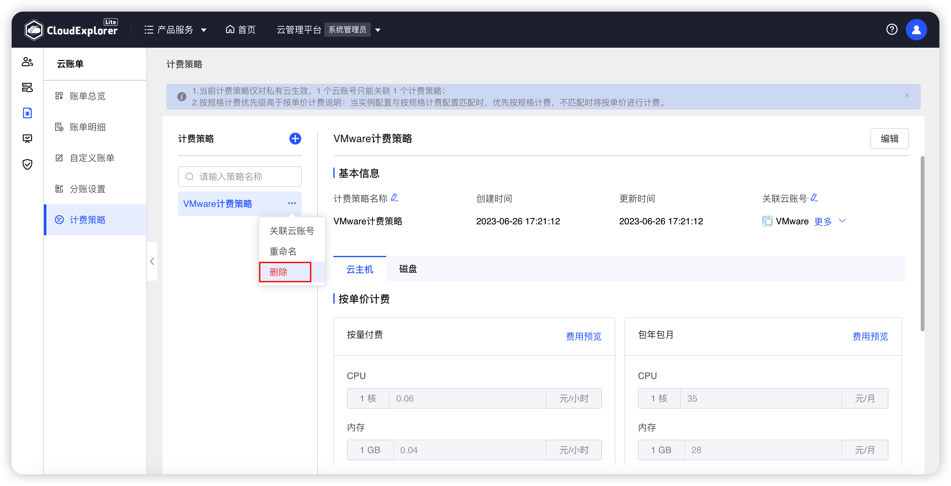The height and width of the screenshot is (486, 951).
Task: Click the 包年包月 CPU price field 35
Action: (x=761, y=399)
